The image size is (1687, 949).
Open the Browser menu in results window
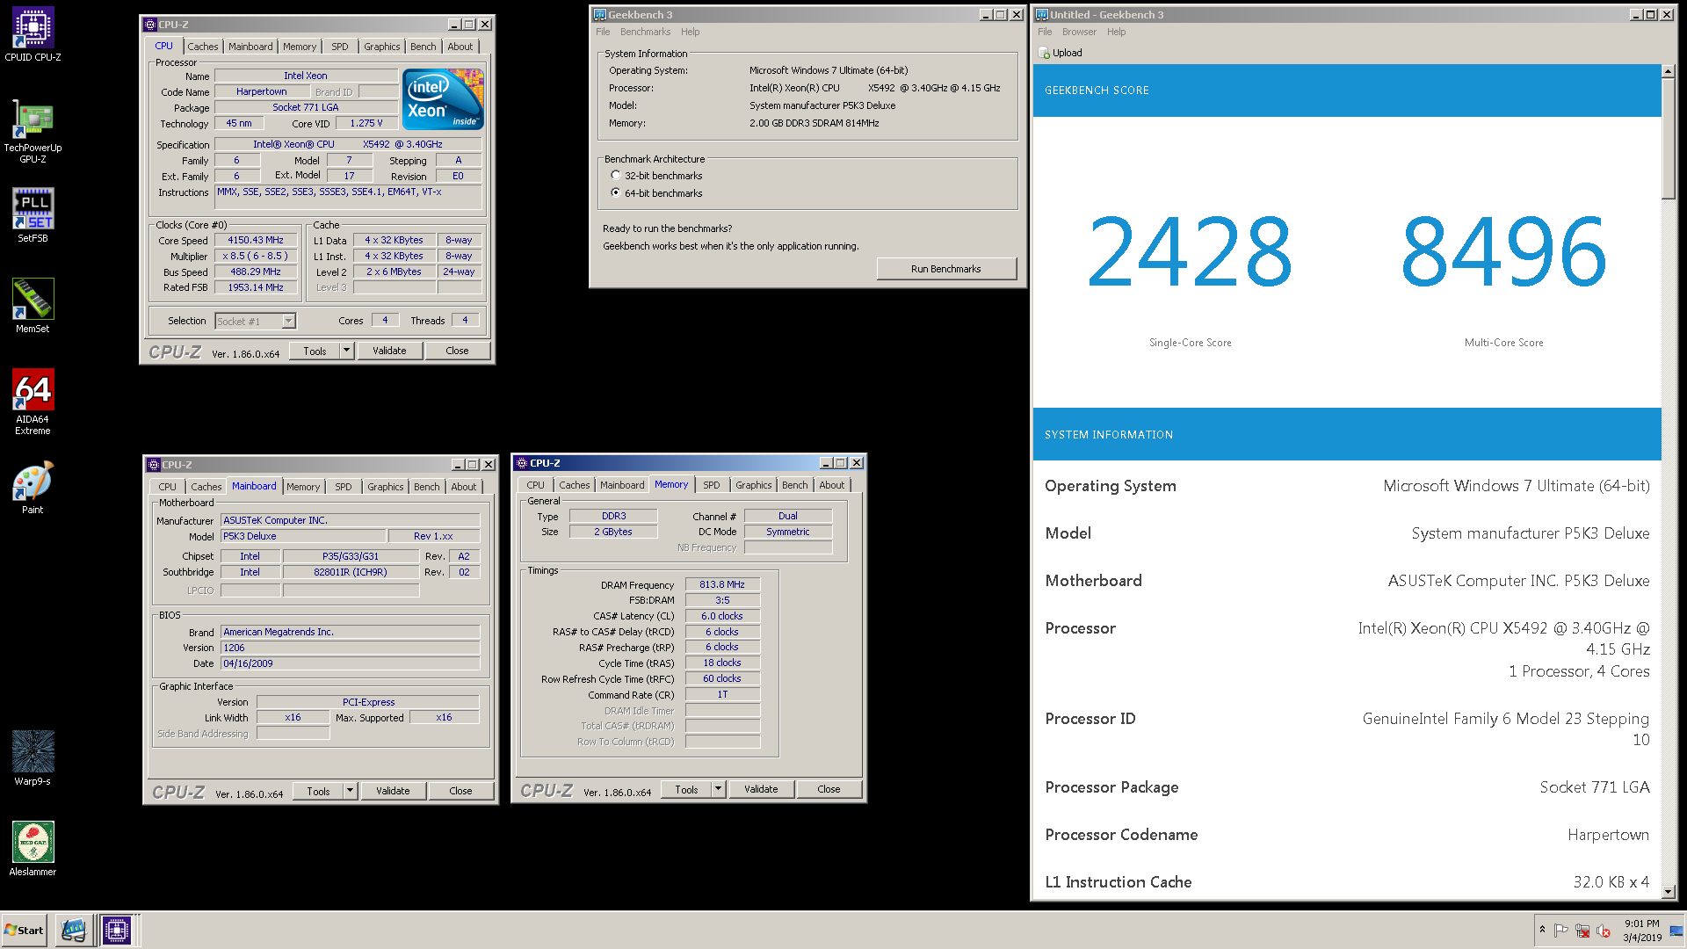(1079, 32)
